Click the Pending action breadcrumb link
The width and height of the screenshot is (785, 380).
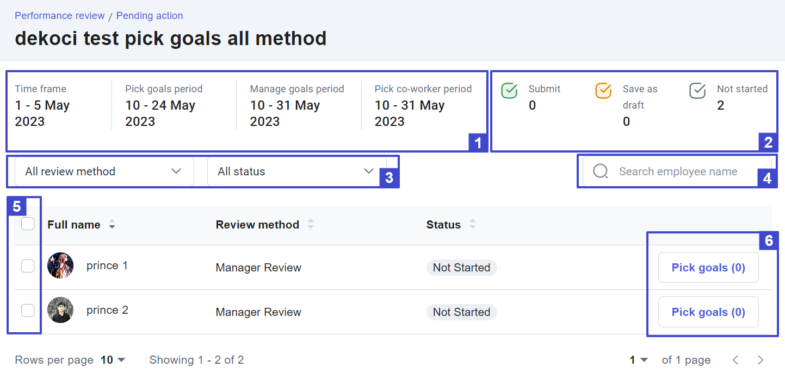click(x=149, y=15)
